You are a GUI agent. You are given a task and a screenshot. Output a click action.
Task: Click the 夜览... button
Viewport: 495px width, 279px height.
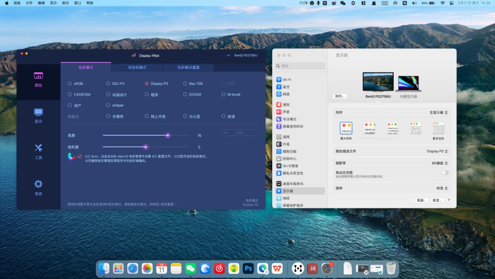click(437, 201)
